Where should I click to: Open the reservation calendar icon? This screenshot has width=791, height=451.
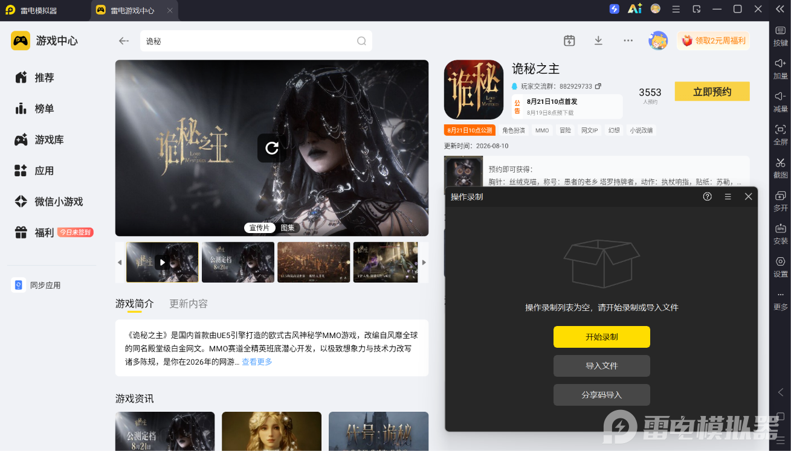pos(569,40)
